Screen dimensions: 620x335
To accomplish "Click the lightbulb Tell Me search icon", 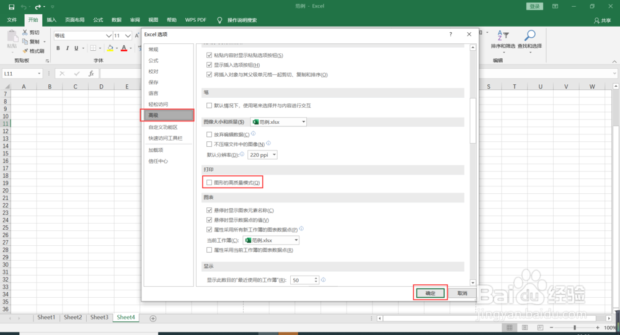I will 220,20.
